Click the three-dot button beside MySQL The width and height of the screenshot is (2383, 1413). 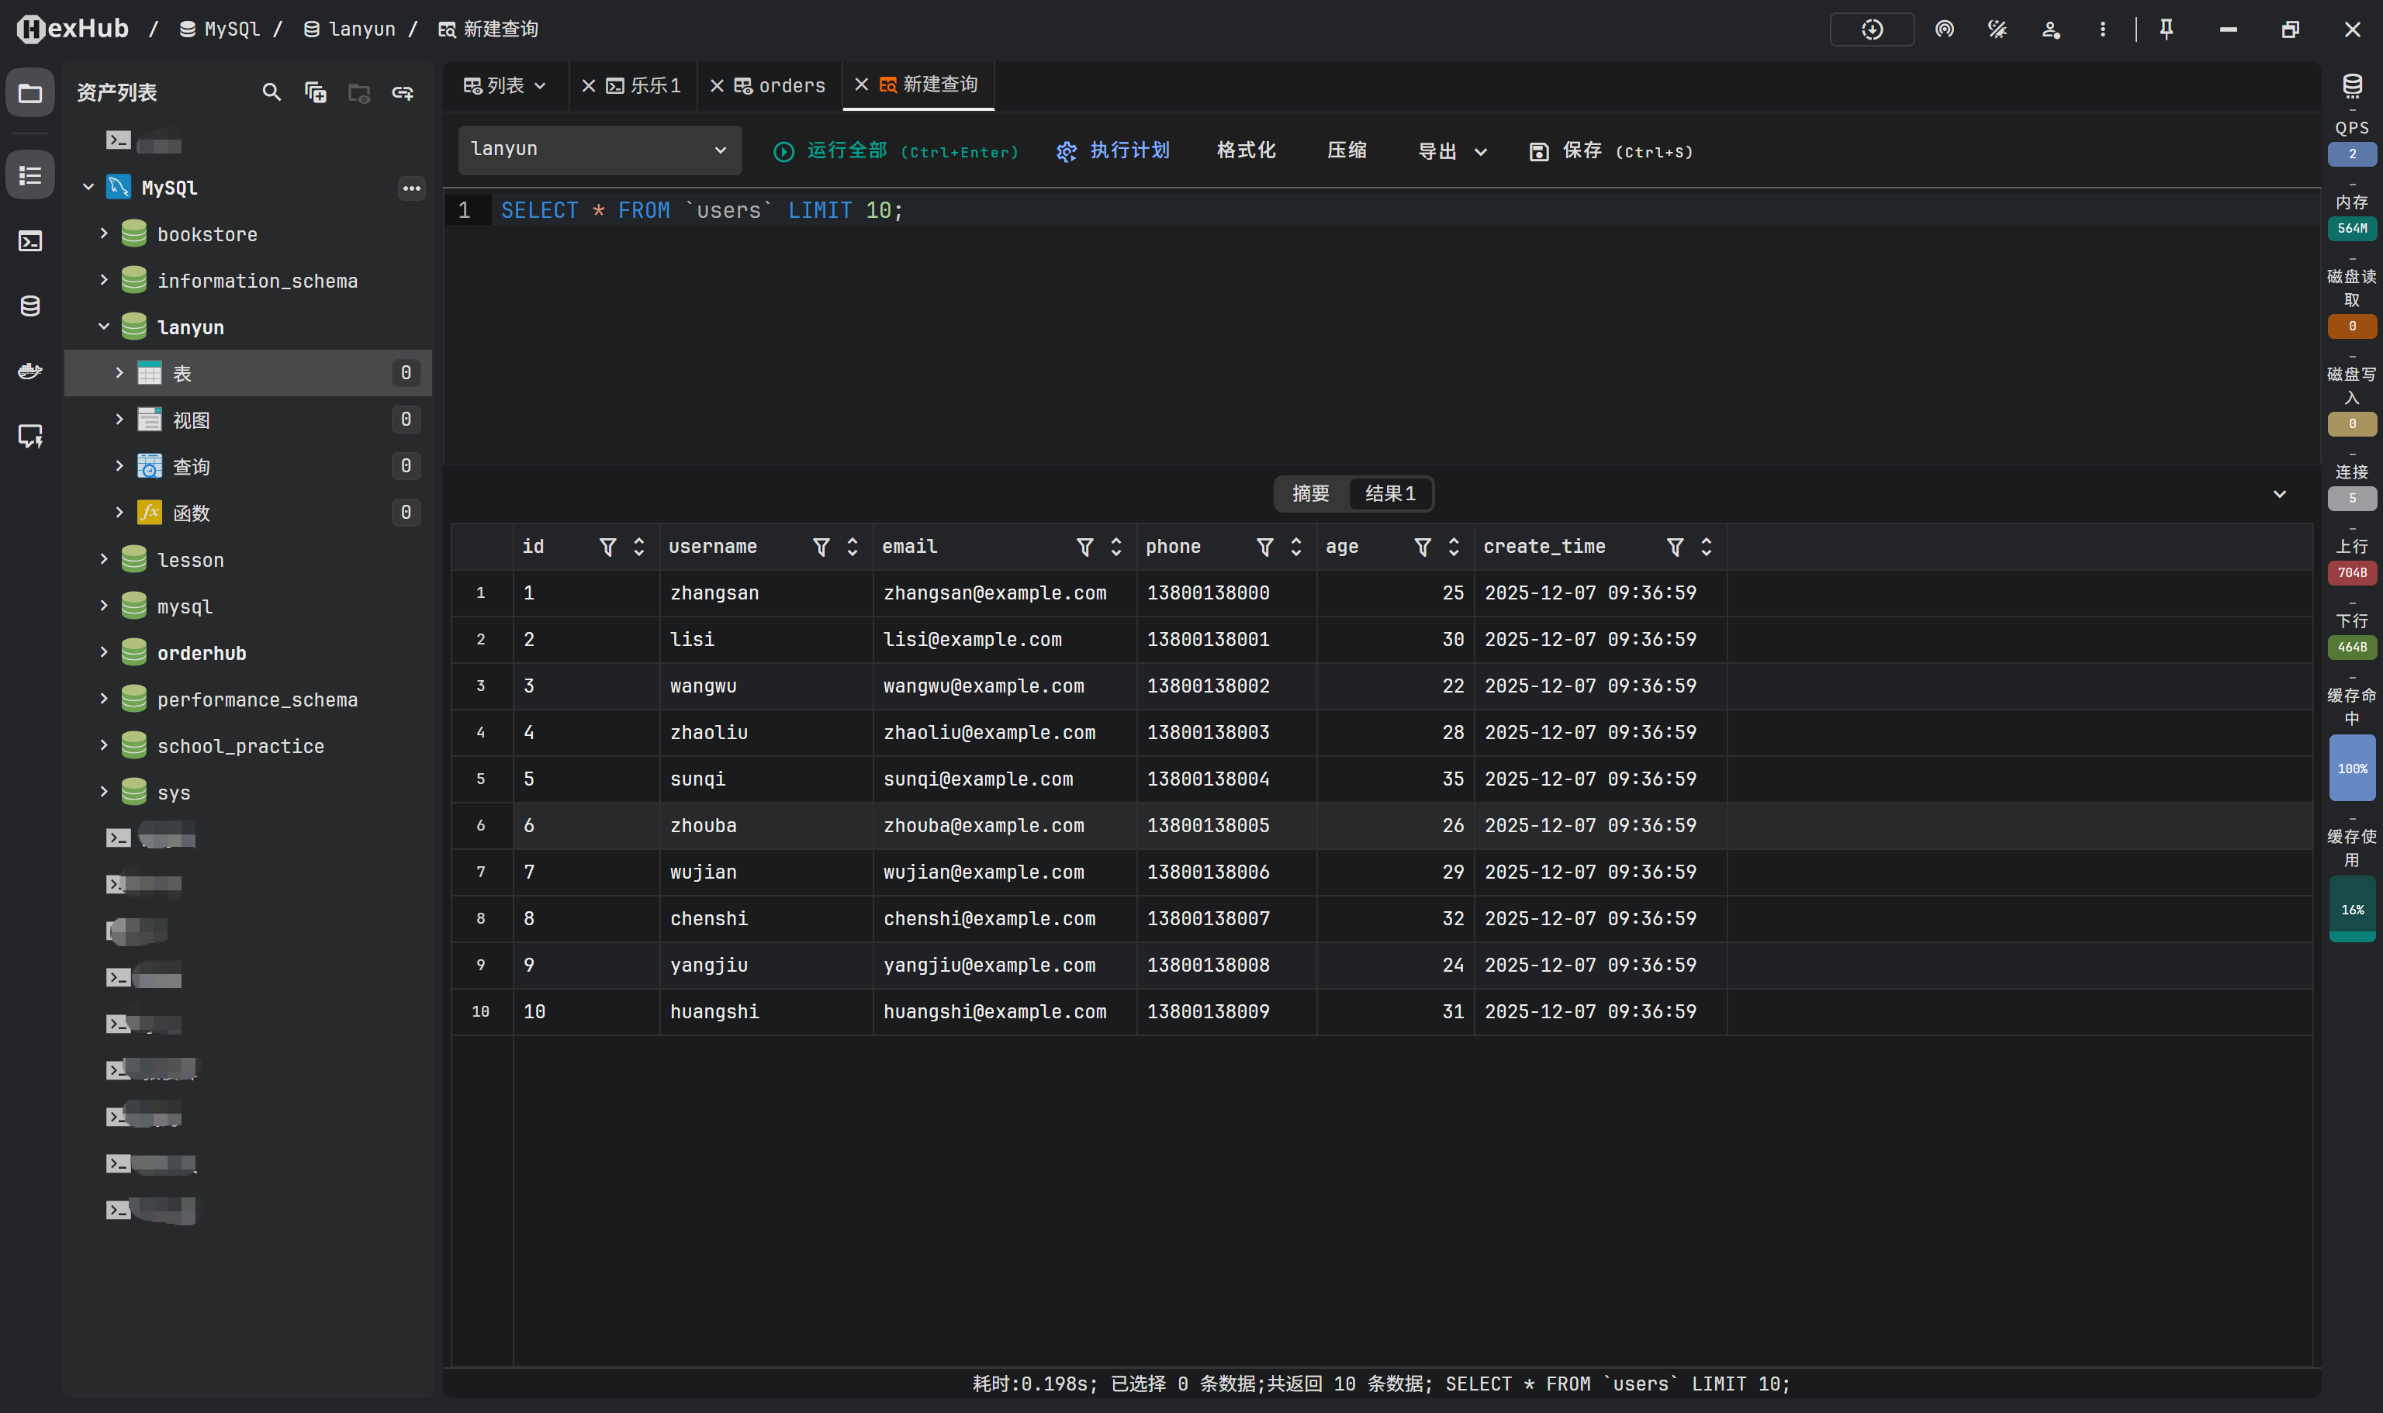tap(411, 188)
